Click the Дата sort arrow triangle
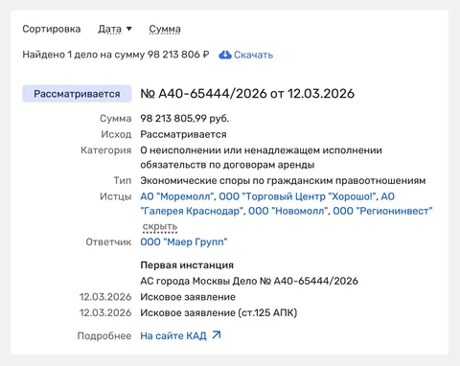Image resolution: width=460 pixels, height=366 pixels. [x=129, y=29]
